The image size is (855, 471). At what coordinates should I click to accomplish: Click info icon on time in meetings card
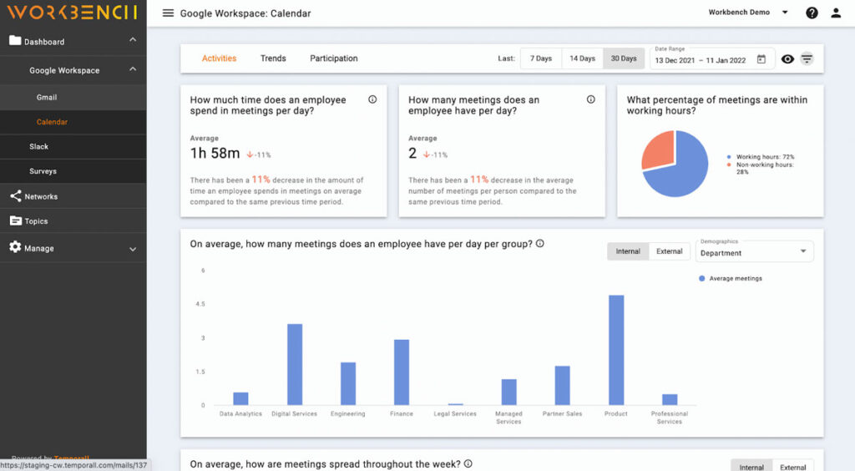click(x=372, y=99)
